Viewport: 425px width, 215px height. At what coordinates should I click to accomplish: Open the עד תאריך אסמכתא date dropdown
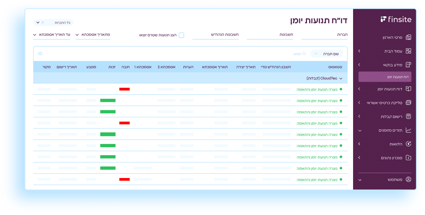point(35,35)
